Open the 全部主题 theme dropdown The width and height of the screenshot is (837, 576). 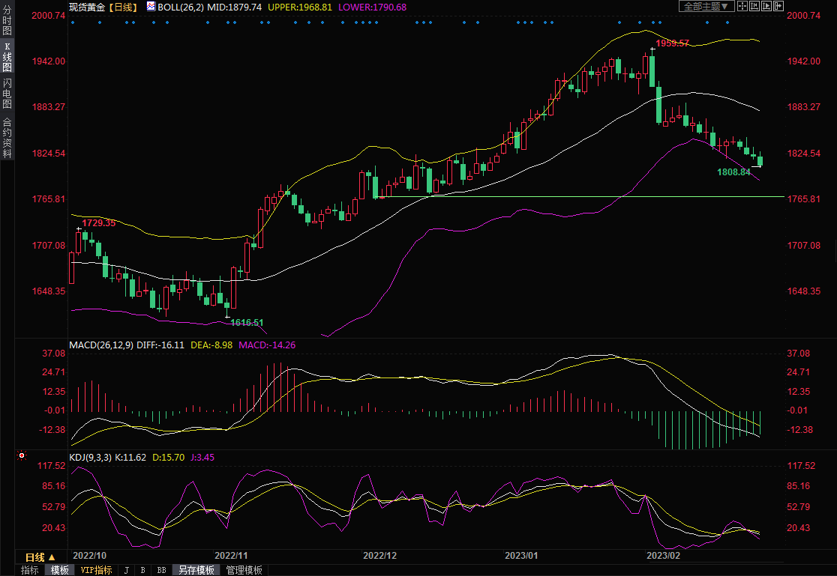(x=706, y=6)
